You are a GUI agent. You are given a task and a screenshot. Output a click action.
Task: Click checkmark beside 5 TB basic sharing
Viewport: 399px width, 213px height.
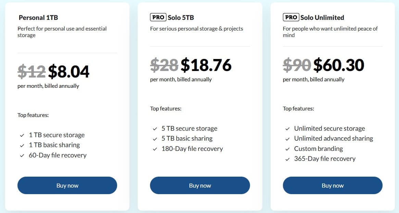tap(154, 139)
